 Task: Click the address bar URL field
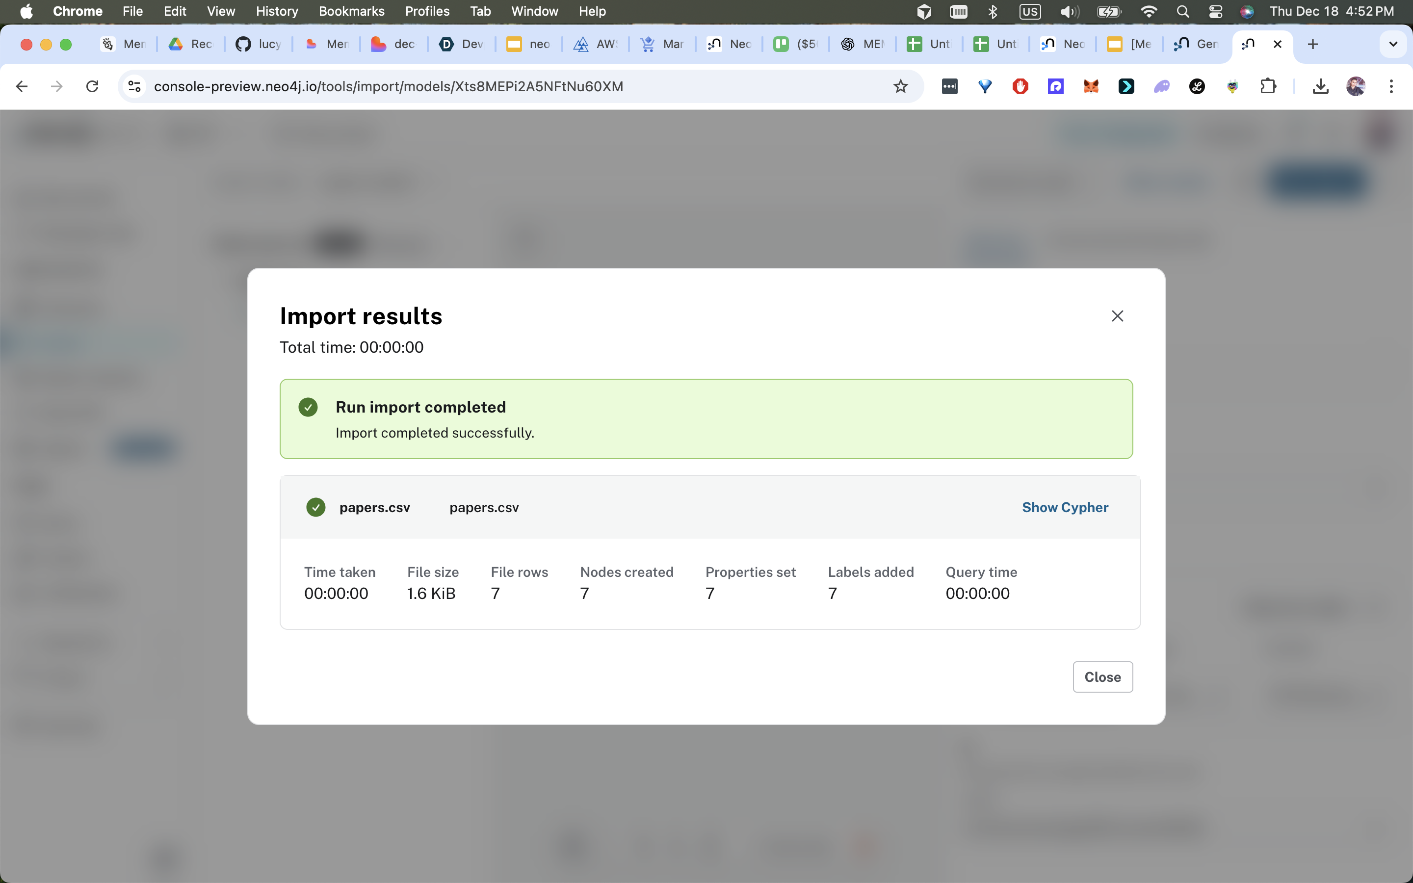tap(467, 86)
